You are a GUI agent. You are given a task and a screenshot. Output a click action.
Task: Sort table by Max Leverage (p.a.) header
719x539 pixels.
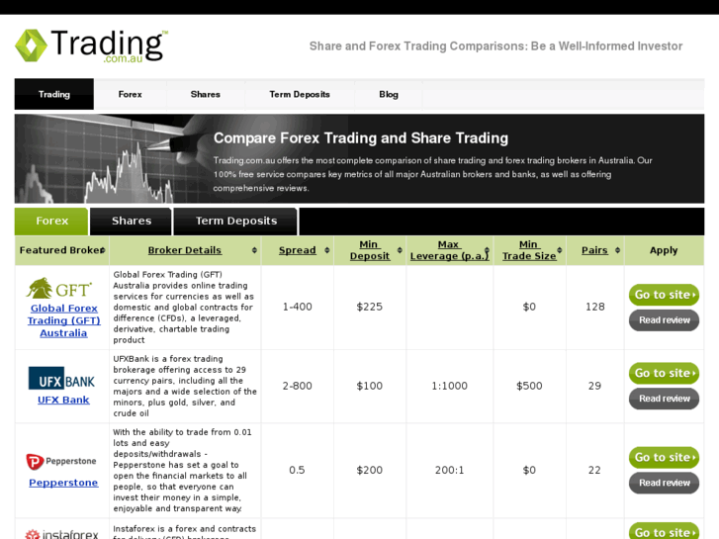click(x=449, y=250)
